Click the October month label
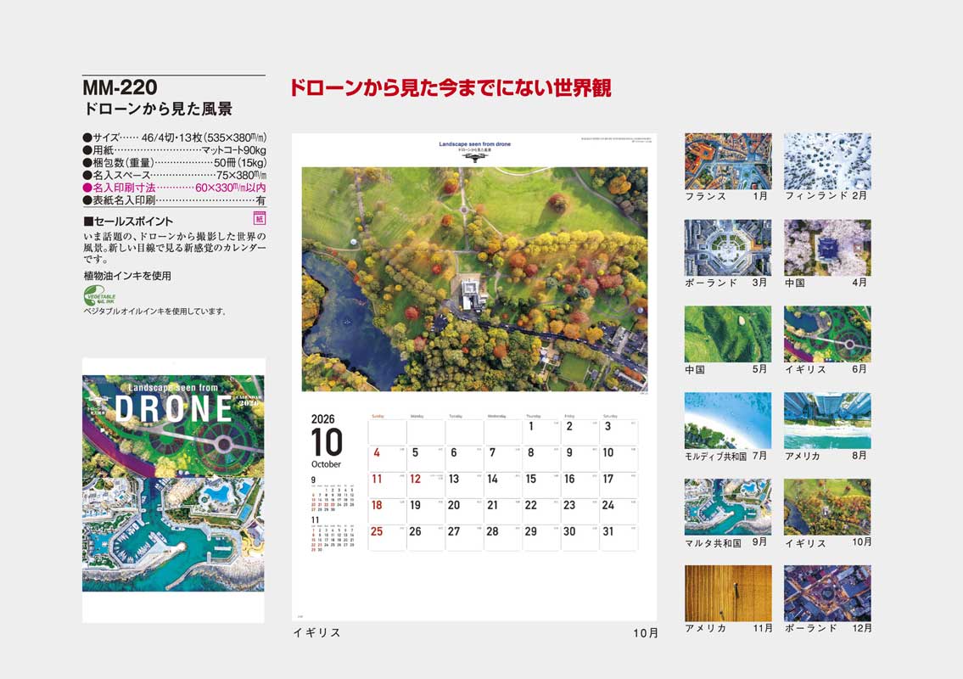 pyautogui.click(x=326, y=464)
